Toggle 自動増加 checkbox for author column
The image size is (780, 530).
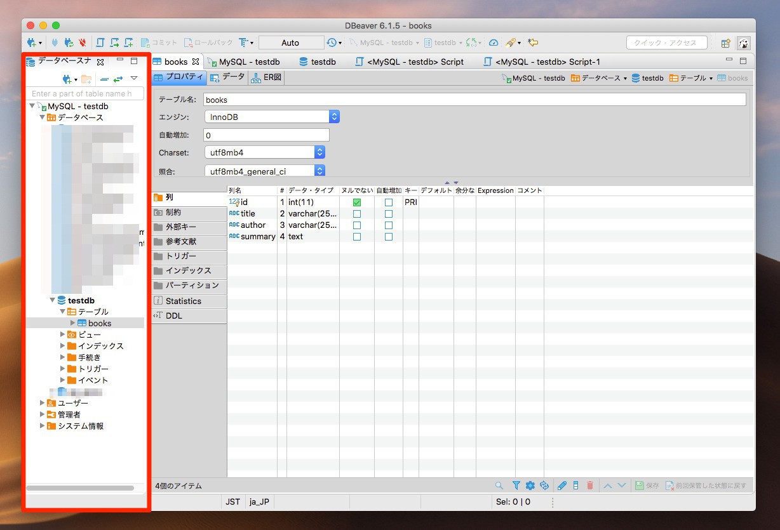tap(389, 225)
